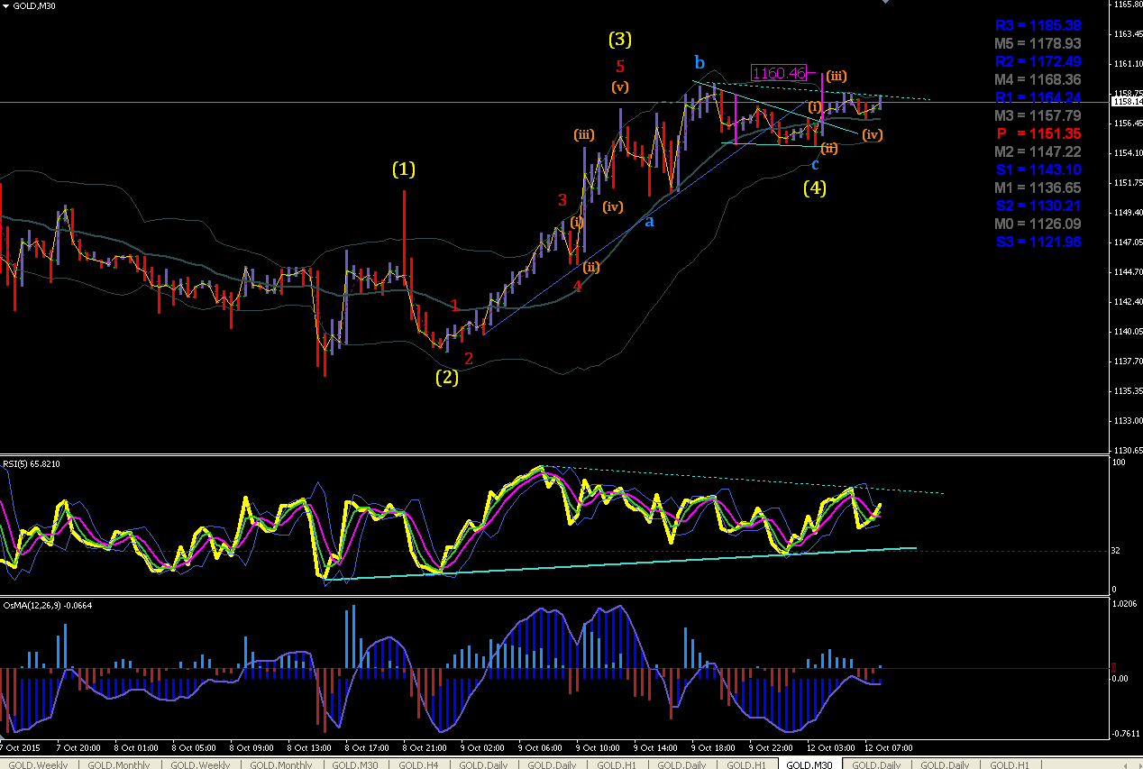Select the red 4 wave label

tap(577, 286)
